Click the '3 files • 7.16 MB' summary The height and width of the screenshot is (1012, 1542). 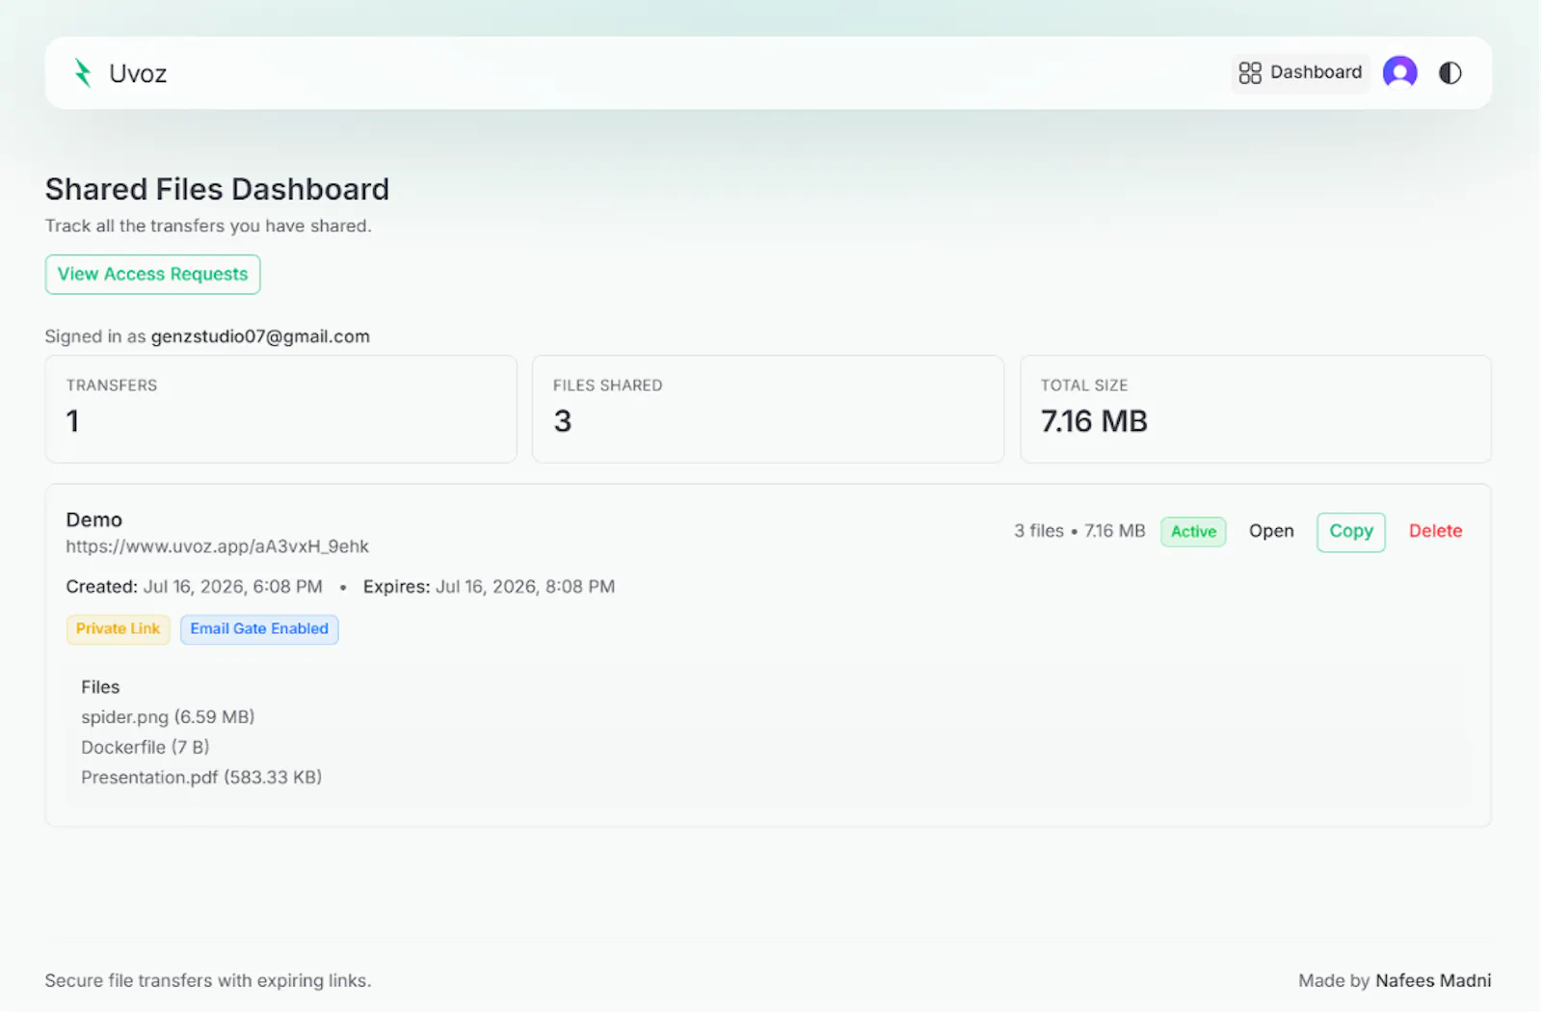[1079, 531]
